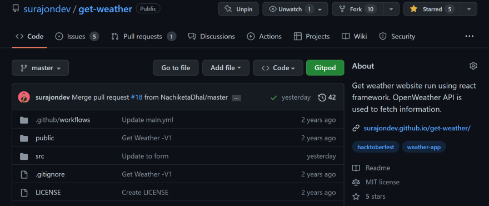Viewport: 489px width, 206px height.
Task: Unpin the repository with the Unpin button
Action: point(238,9)
